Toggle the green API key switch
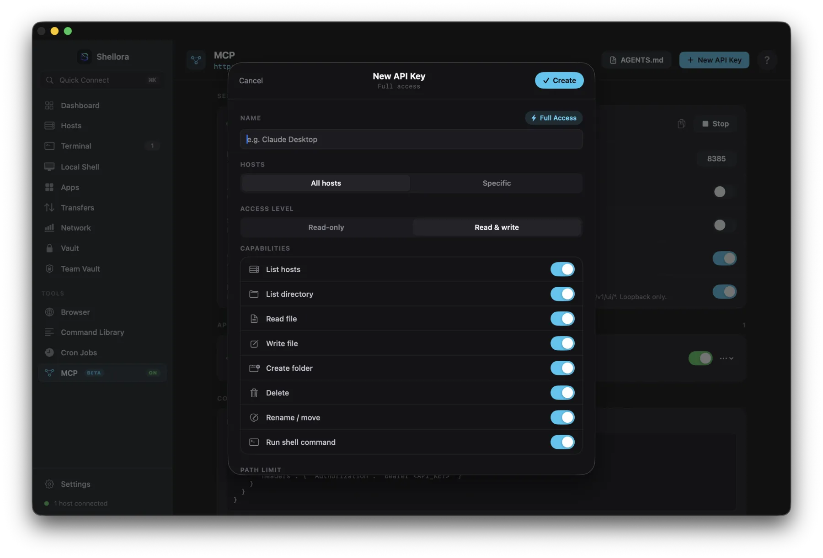The image size is (823, 558). (700, 358)
